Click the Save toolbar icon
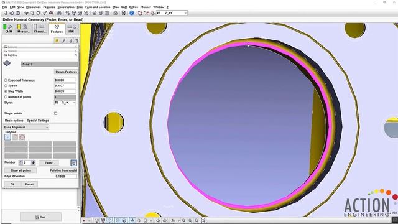Viewport: 398px width, 224px height. coord(18,13)
